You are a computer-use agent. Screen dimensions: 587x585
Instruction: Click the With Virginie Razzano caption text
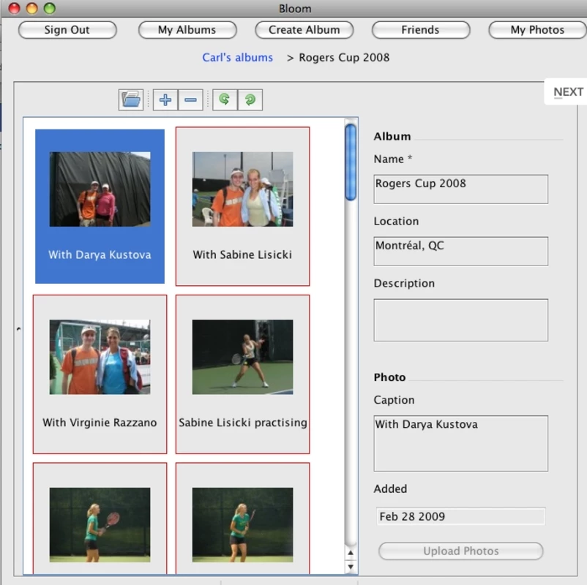(x=100, y=423)
